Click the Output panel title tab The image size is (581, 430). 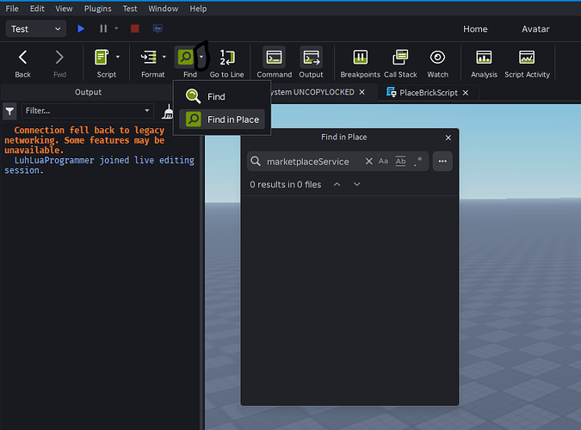point(88,92)
